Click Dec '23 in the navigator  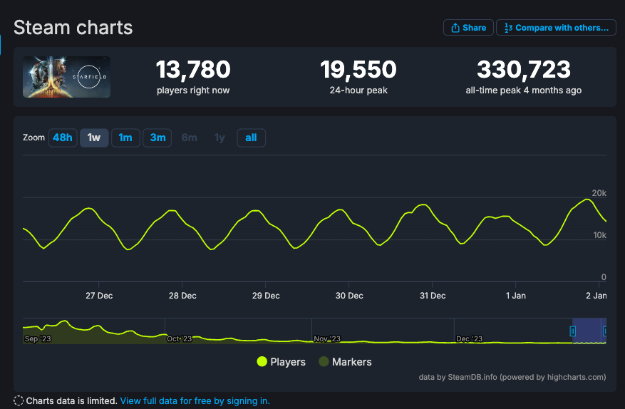click(469, 339)
